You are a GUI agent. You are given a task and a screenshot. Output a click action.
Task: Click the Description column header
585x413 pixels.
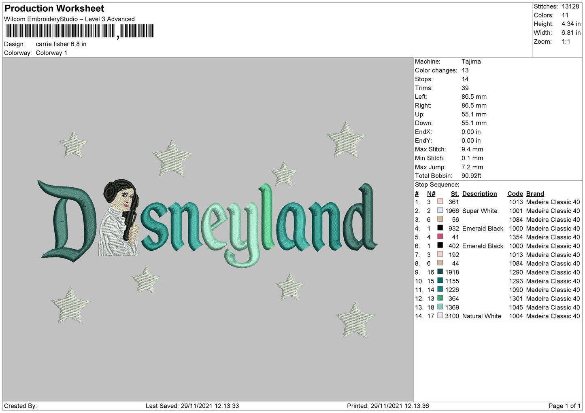tap(479, 194)
